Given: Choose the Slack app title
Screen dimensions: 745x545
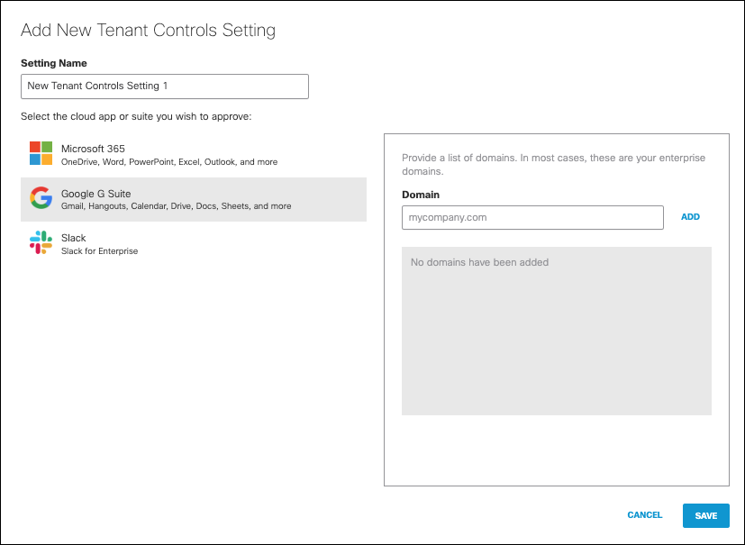Looking at the screenshot, I should point(74,238).
